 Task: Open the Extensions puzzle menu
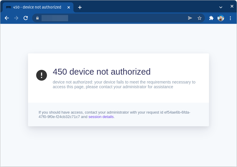coord(211,18)
